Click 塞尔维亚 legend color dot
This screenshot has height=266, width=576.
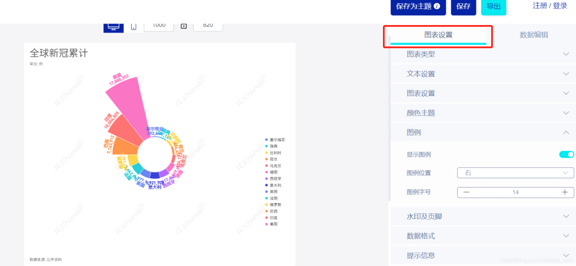coord(266,140)
